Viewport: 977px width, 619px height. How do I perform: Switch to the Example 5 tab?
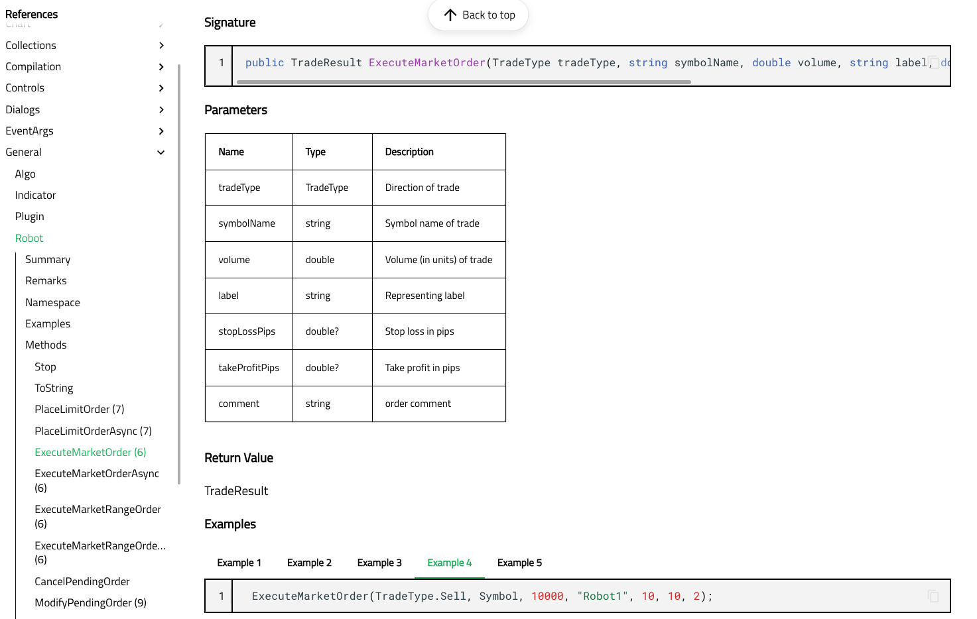(x=519, y=563)
